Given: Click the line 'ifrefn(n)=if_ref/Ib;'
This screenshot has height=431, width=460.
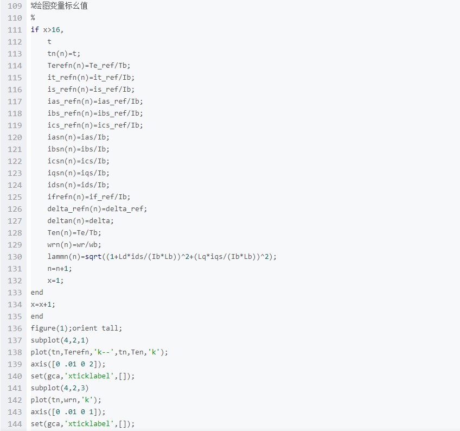Looking at the screenshot, I should click(x=88, y=197).
